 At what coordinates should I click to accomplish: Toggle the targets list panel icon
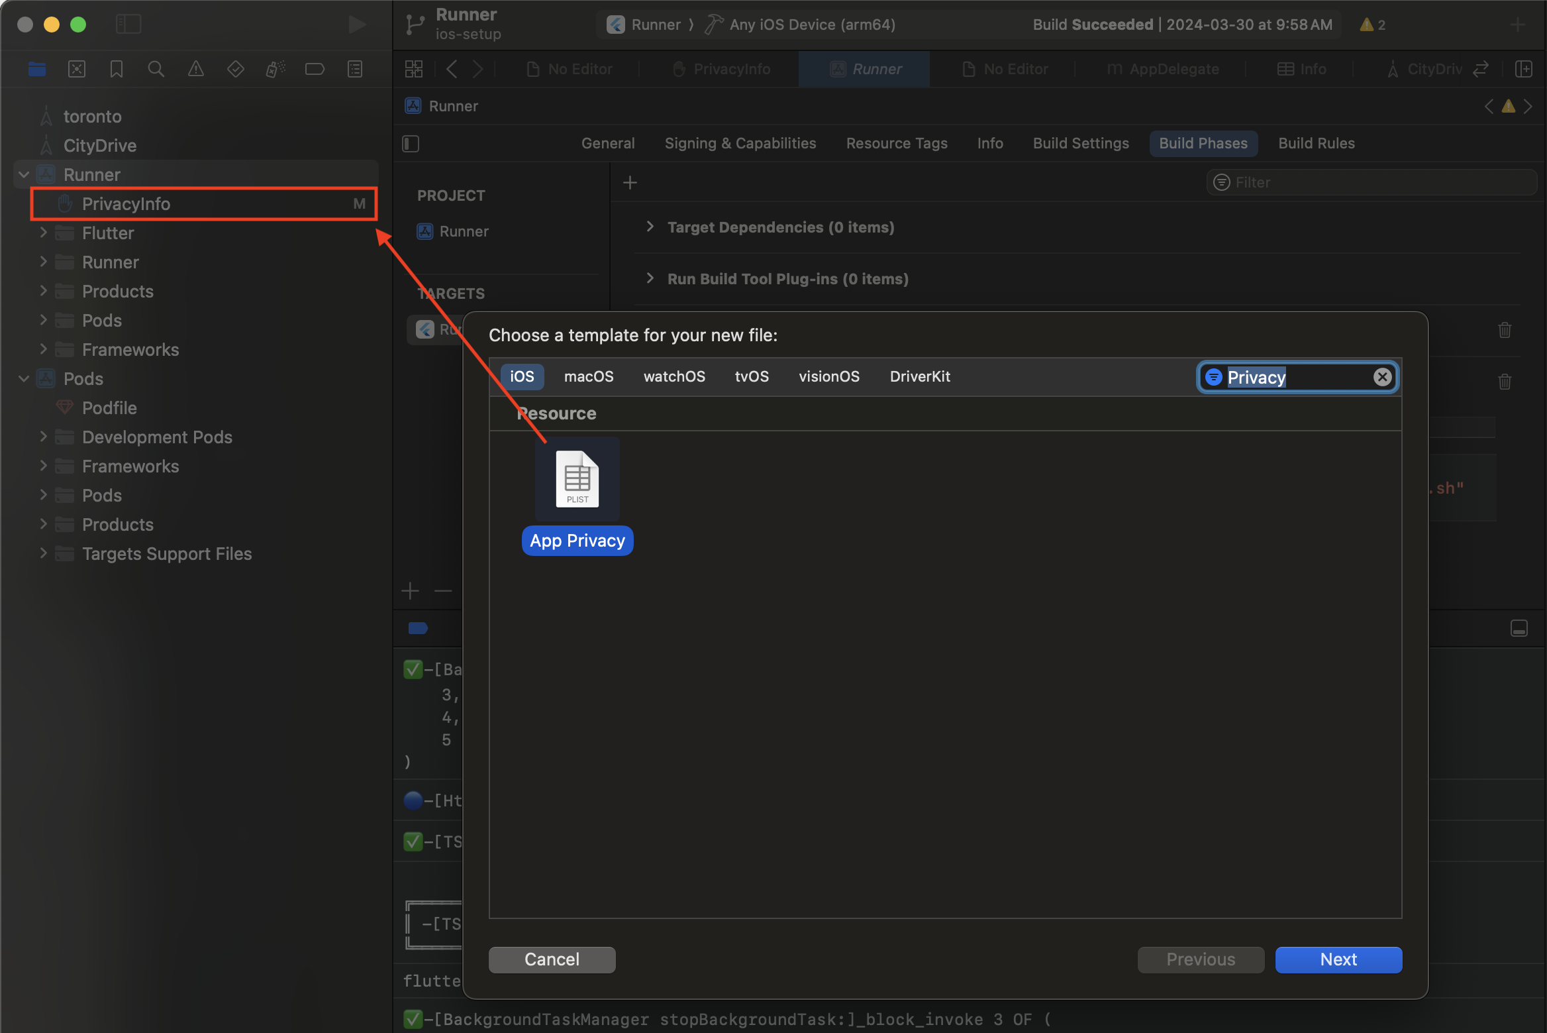click(x=411, y=144)
